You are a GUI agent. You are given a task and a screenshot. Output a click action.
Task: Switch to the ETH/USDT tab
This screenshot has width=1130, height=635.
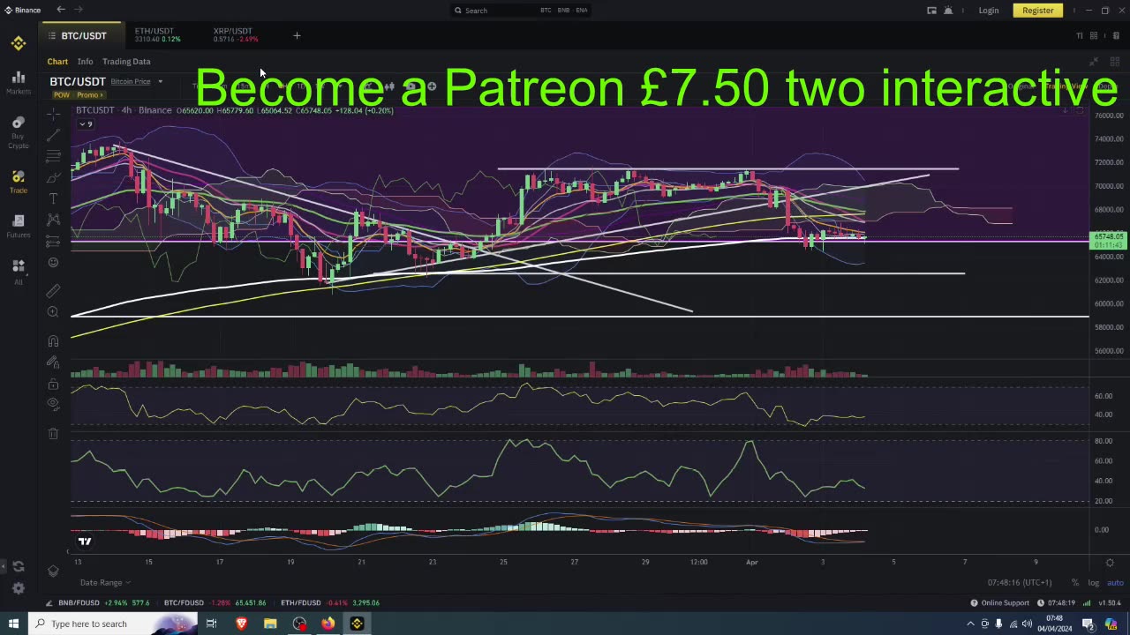(x=157, y=35)
